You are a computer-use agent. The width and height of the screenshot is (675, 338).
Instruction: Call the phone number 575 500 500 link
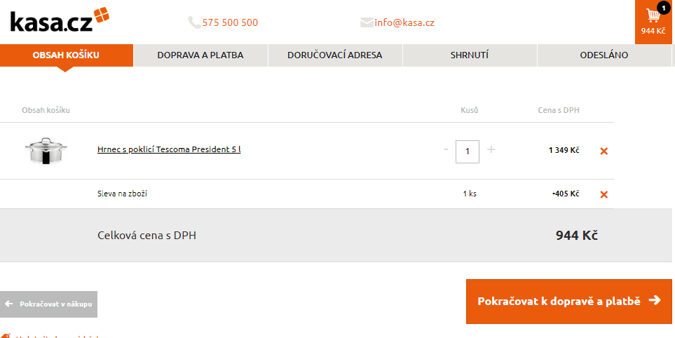(230, 22)
